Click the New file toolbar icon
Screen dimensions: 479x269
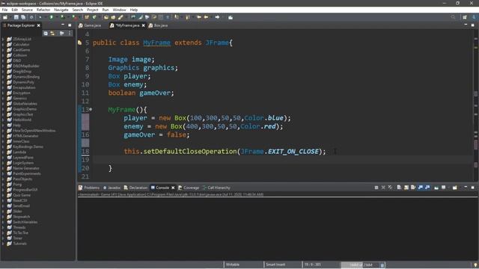[x=5, y=17]
